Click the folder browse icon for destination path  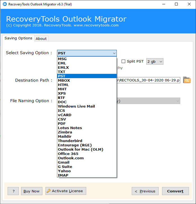187,80
